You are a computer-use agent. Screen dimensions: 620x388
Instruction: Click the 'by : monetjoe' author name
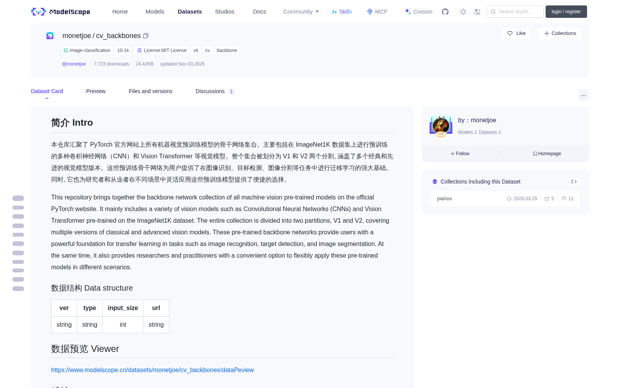(x=477, y=120)
